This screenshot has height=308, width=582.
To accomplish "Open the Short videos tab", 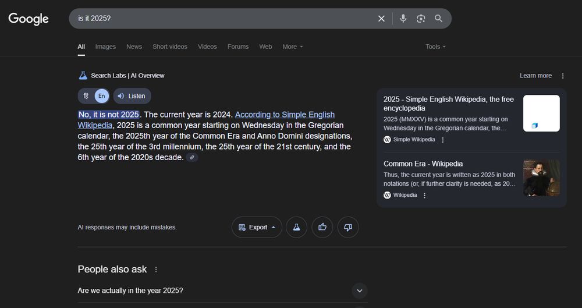I will [170, 47].
